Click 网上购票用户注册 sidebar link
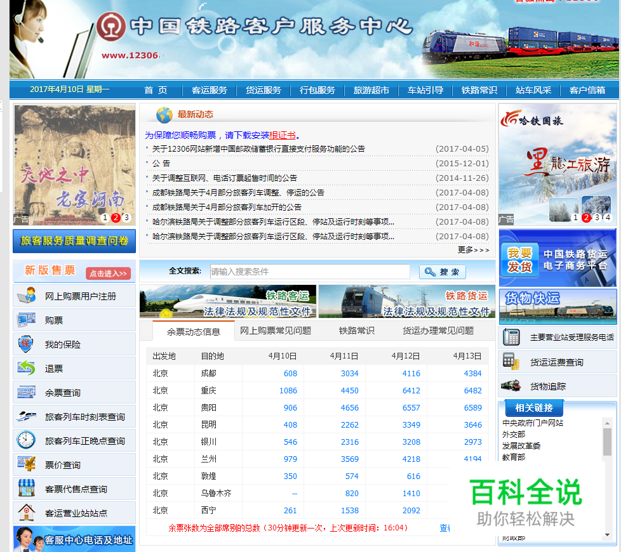The image size is (621, 552). (81, 296)
